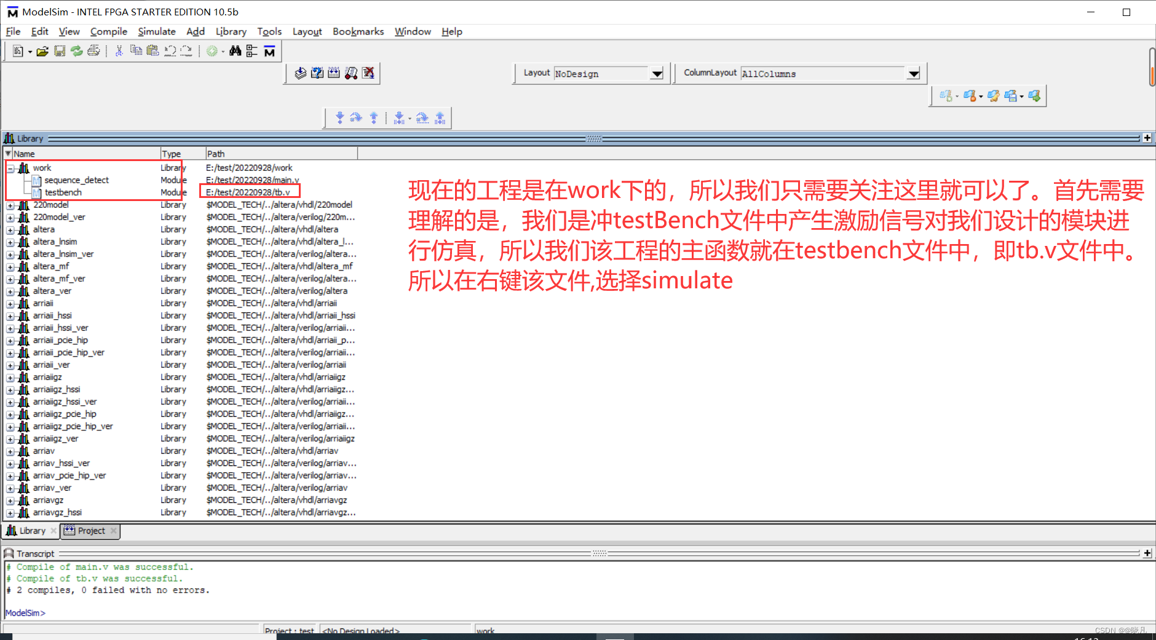Image resolution: width=1156 pixels, height=640 pixels.
Task: Open the Library menu
Action: tap(231, 31)
